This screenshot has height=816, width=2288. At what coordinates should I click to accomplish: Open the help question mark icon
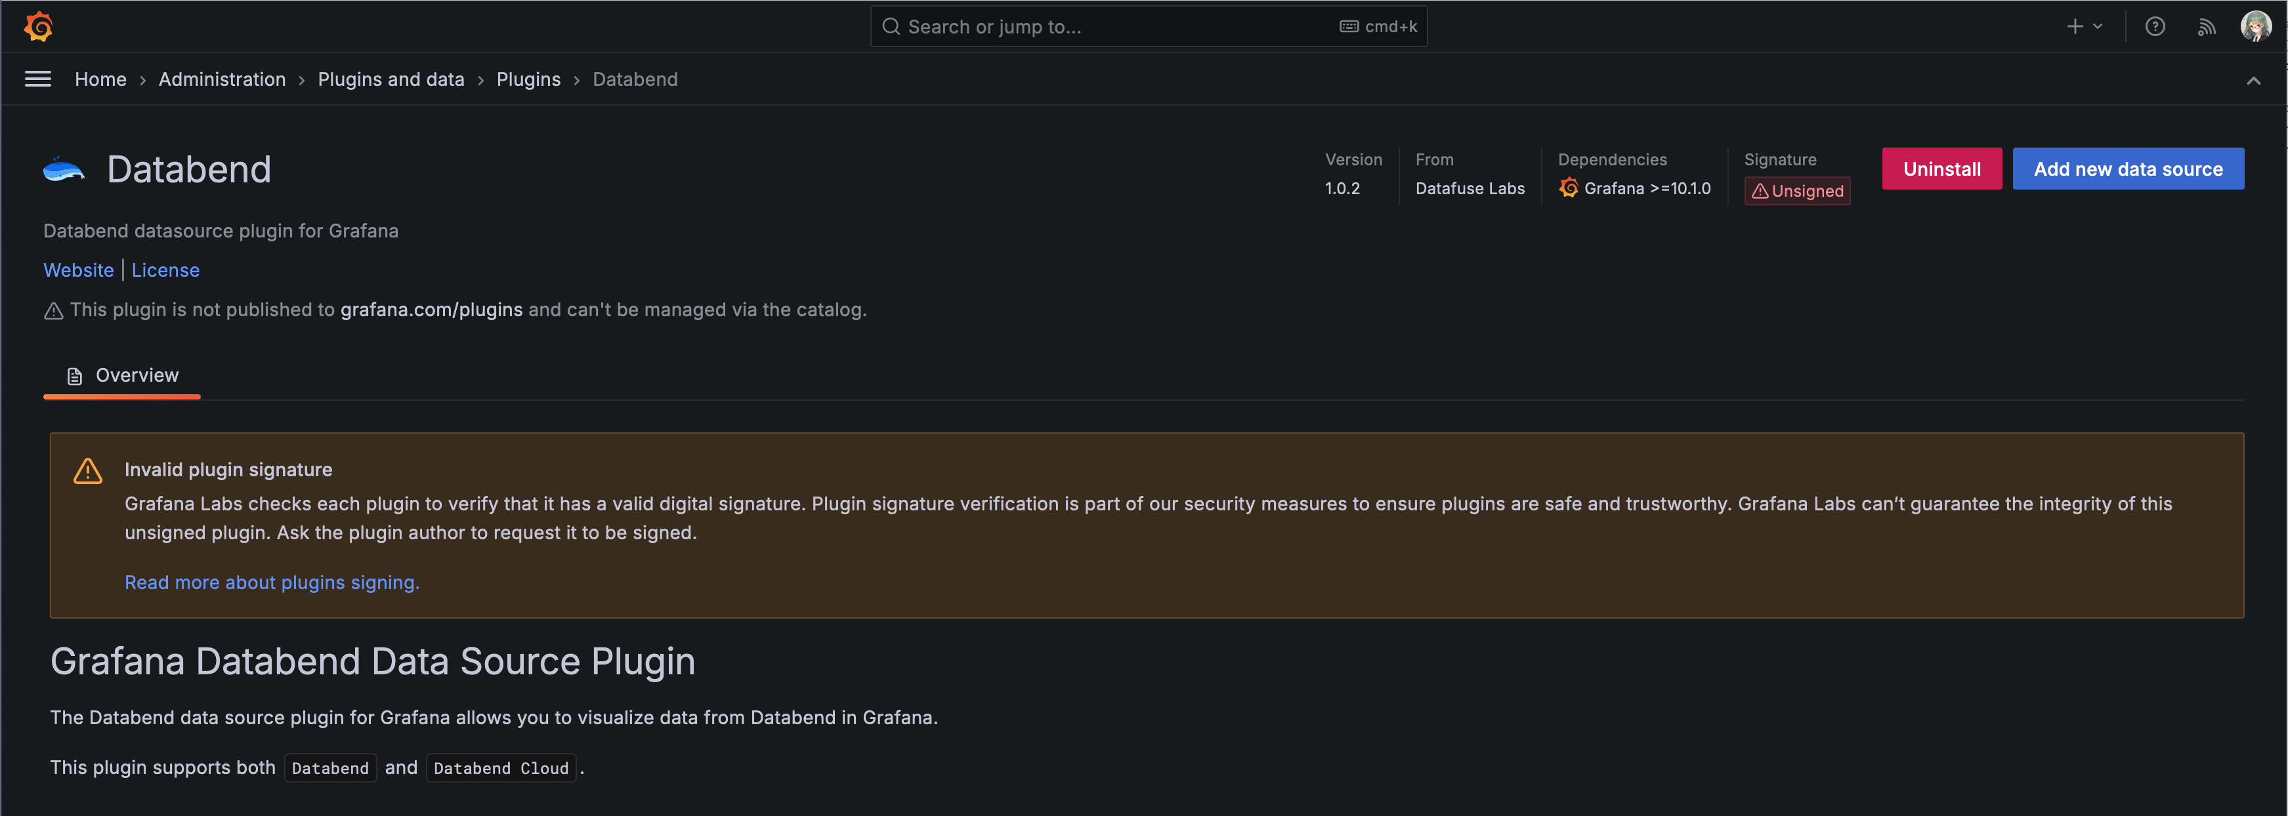click(x=2155, y=27)
